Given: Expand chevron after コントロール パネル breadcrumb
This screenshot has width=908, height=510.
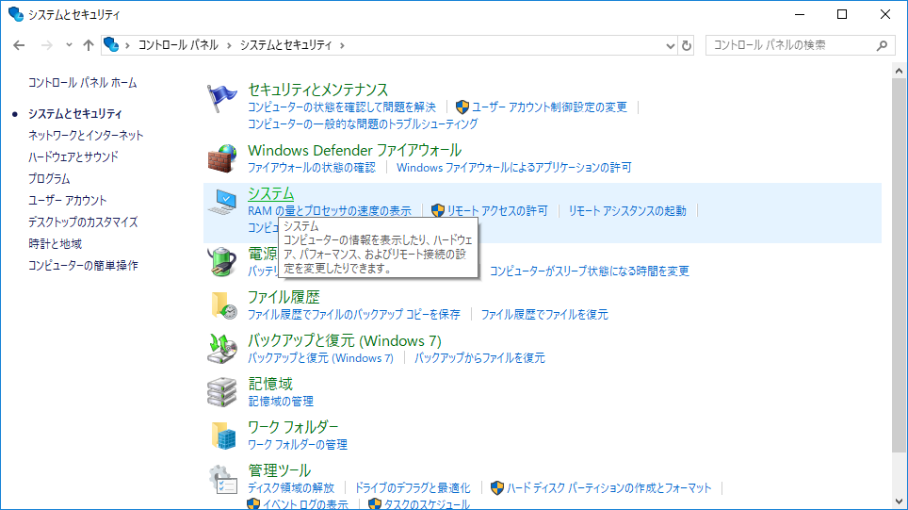Looking at the screenshot, I should click(x=229, y=45).
